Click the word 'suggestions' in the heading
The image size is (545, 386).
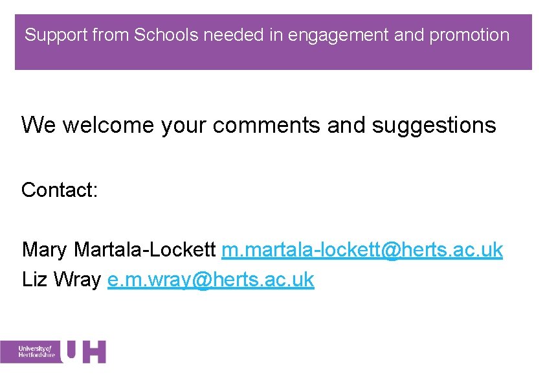tap(434, 124)
